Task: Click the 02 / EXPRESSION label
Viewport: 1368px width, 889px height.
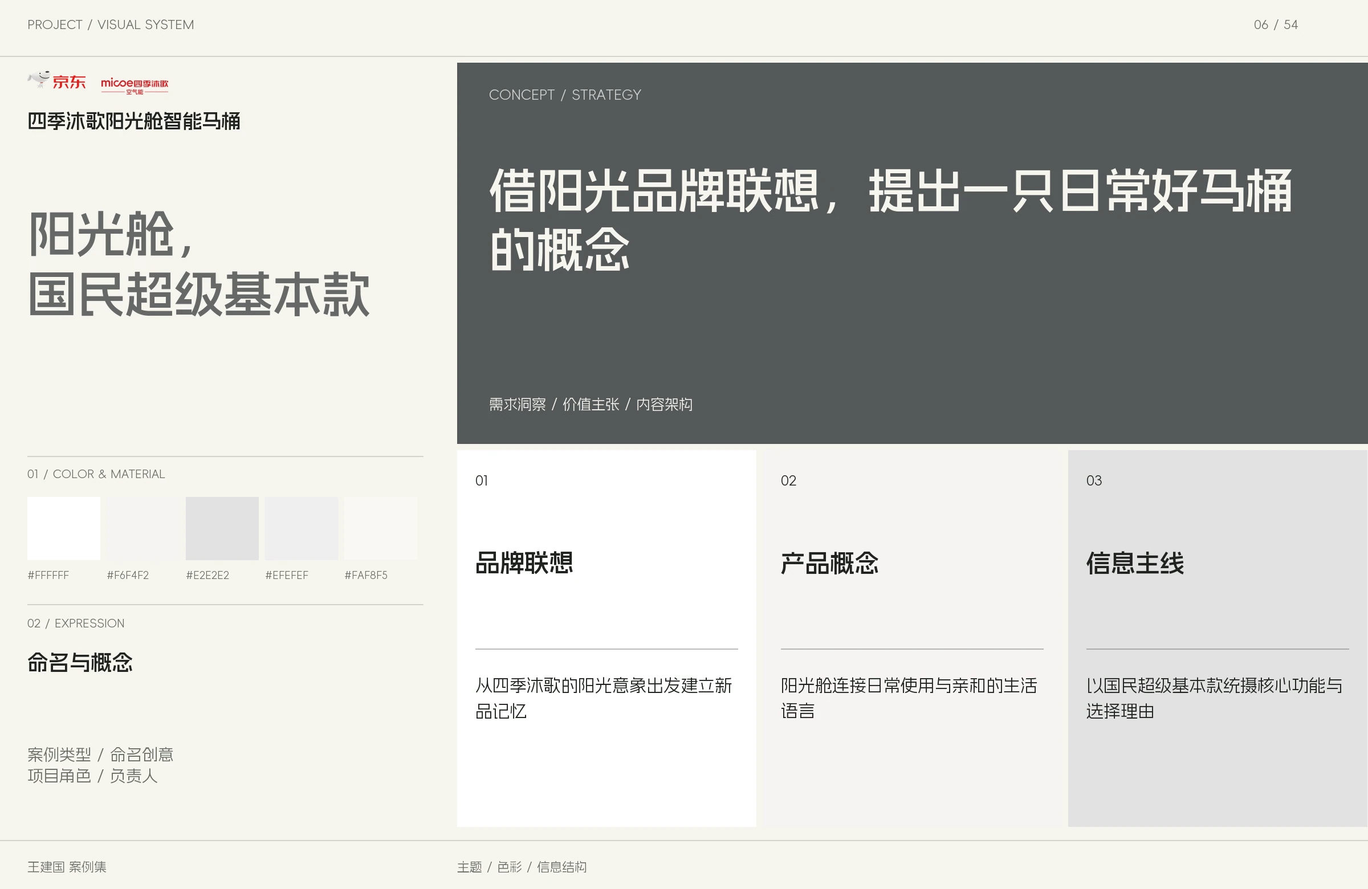Action: click(76, 623)
